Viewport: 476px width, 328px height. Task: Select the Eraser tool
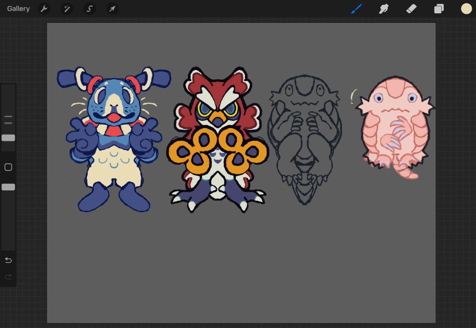click(411, 9)
